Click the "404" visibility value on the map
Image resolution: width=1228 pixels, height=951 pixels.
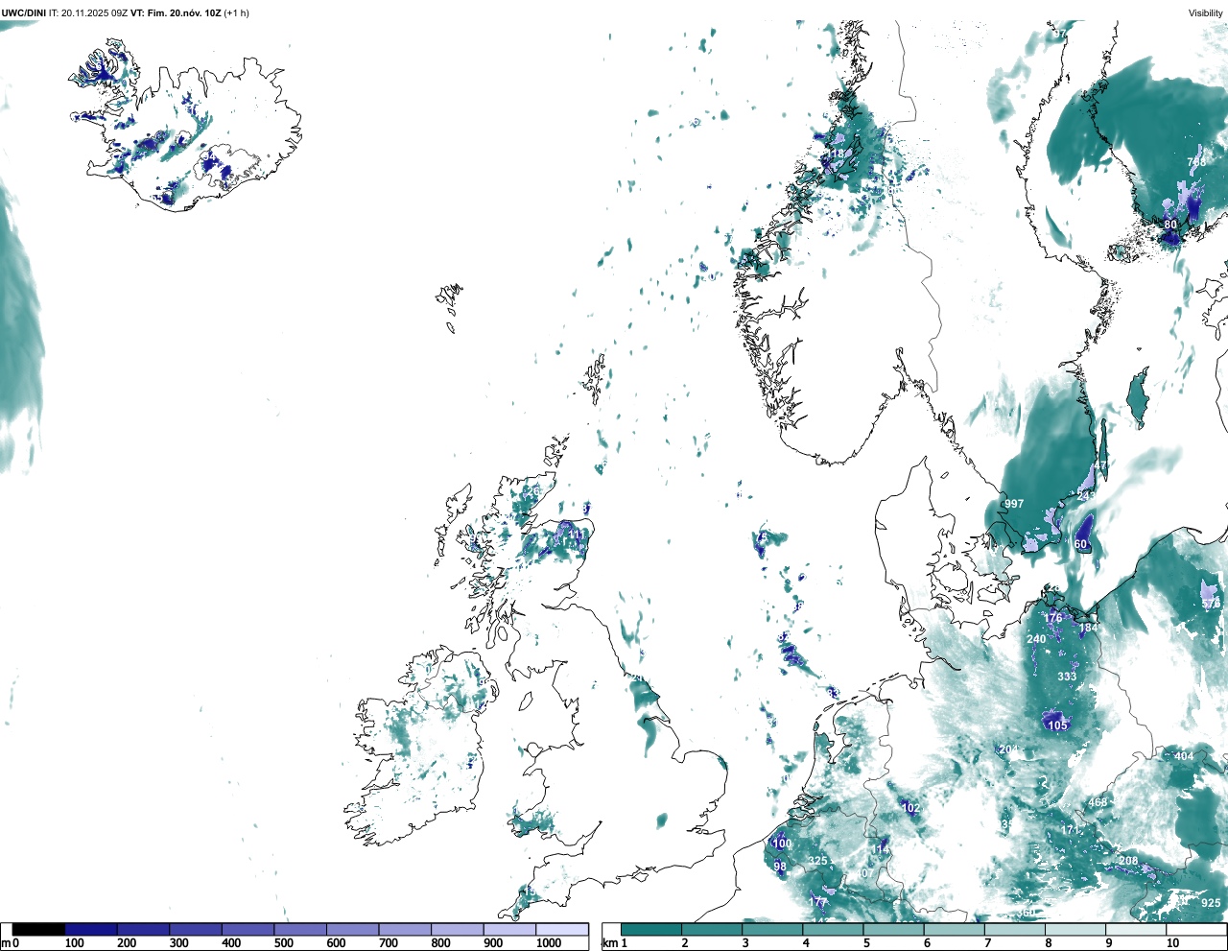tap(1184, 756)
